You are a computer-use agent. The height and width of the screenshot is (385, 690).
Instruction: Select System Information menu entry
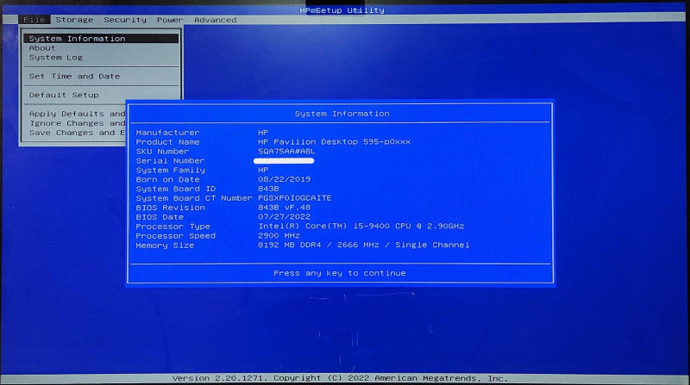[101, 39]
